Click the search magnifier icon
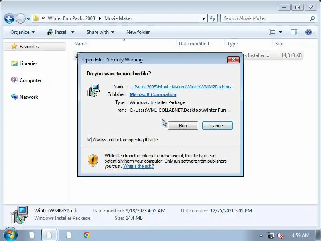Image resolution: width=321 pixels, height=241 pixels. [312, 18]
